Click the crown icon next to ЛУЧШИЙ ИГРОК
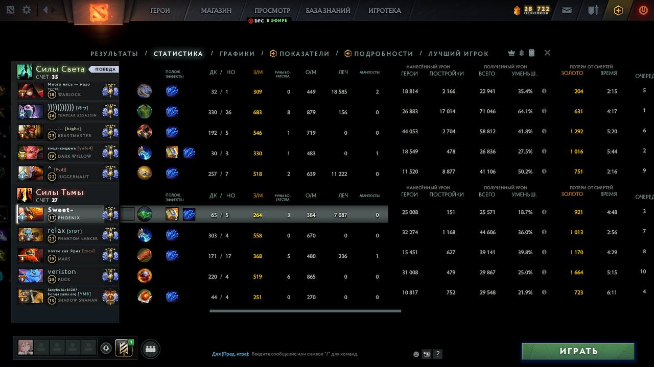Viewport: 654px width, 367px height. point(511,53)
